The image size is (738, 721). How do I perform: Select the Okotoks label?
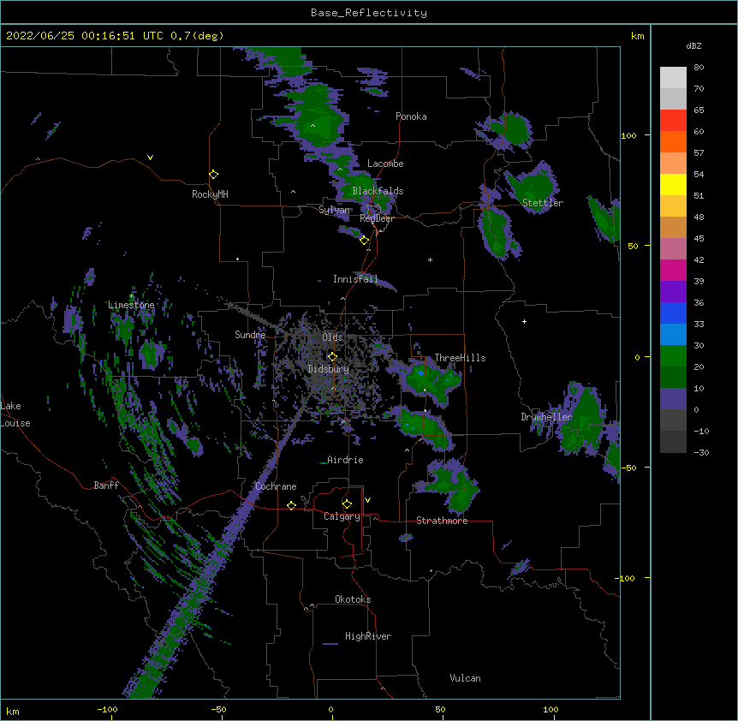click(353, 599)
